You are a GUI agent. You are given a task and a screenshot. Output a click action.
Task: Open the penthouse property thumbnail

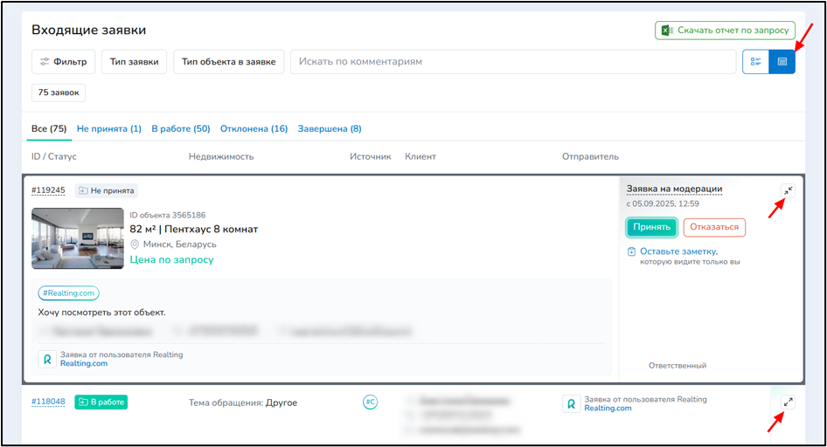pyautogui.click(x=78, y=237)
